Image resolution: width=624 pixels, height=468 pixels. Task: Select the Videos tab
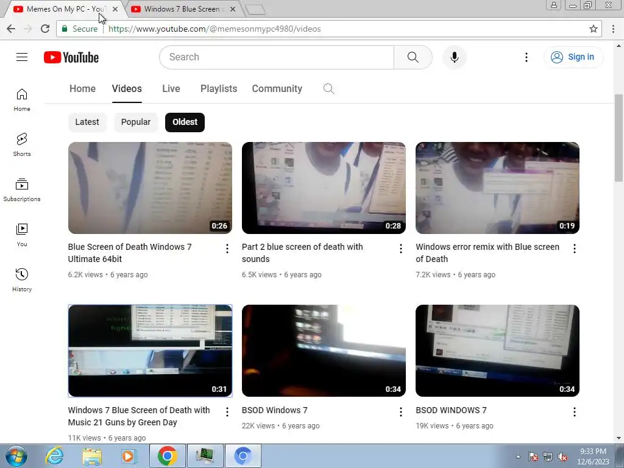[x=127, y=89]
